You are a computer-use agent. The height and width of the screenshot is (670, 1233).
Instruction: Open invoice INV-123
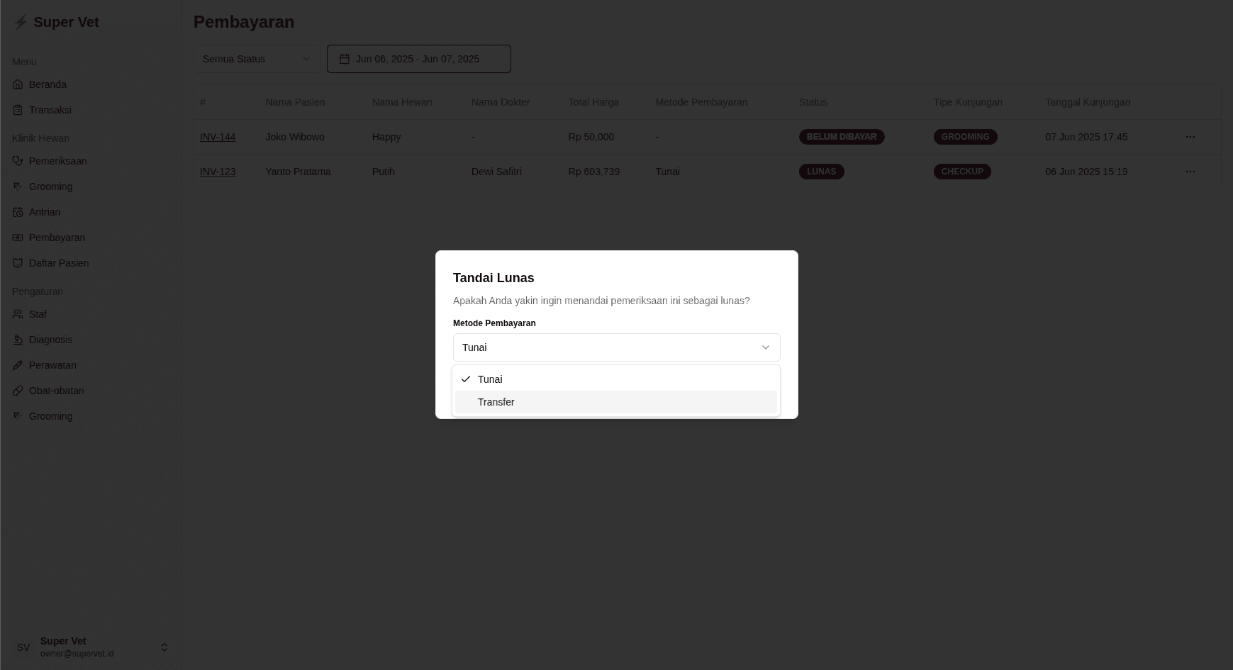218,172
